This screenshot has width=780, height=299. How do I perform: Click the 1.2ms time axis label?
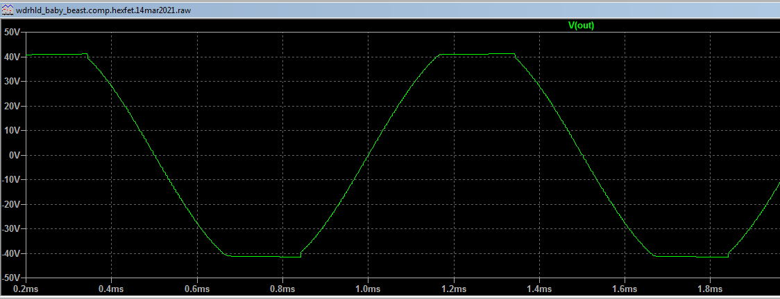[454, 289]
